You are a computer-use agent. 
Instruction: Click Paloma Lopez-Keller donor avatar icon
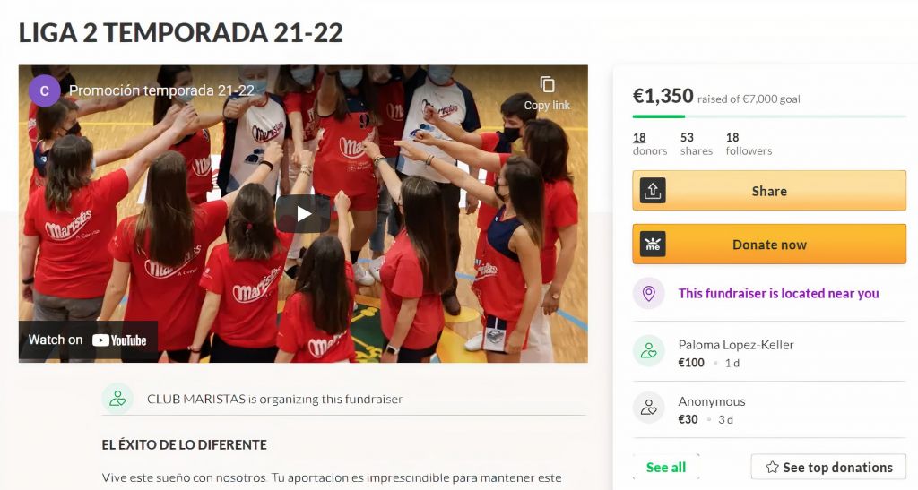pos(649,351)
